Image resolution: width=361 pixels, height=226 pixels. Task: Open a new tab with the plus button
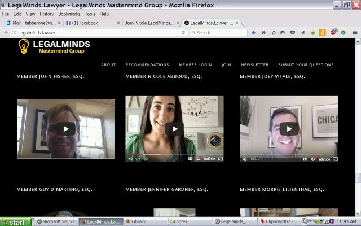point(246,23)
